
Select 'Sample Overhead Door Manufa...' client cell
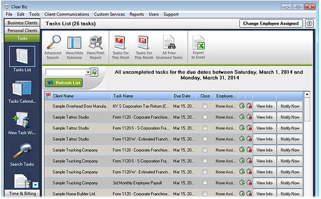(81, 106)
